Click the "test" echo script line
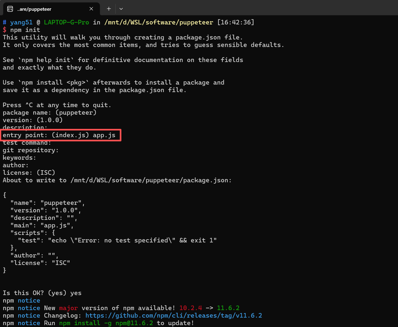 117,240
